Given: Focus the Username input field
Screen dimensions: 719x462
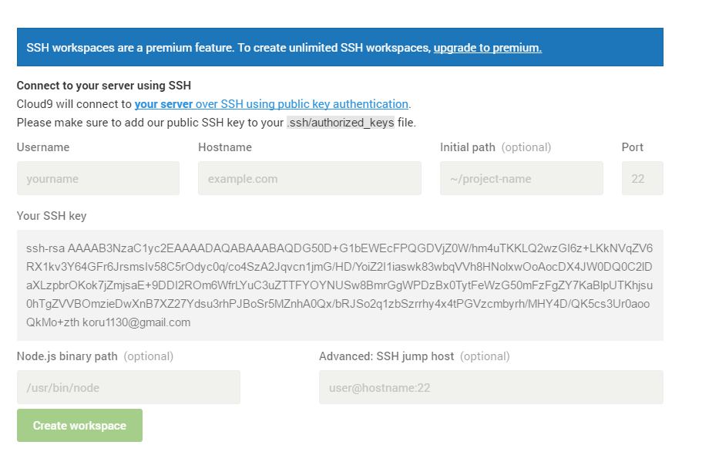Looking at the screenshot, I should click(98, 178).
